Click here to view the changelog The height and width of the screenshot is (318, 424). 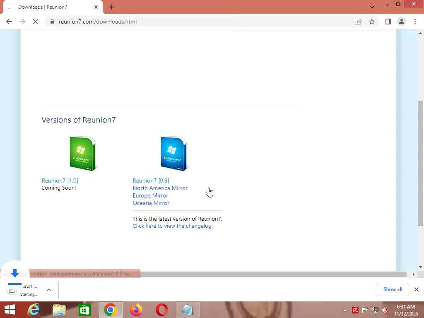click(x=173, y=226)
